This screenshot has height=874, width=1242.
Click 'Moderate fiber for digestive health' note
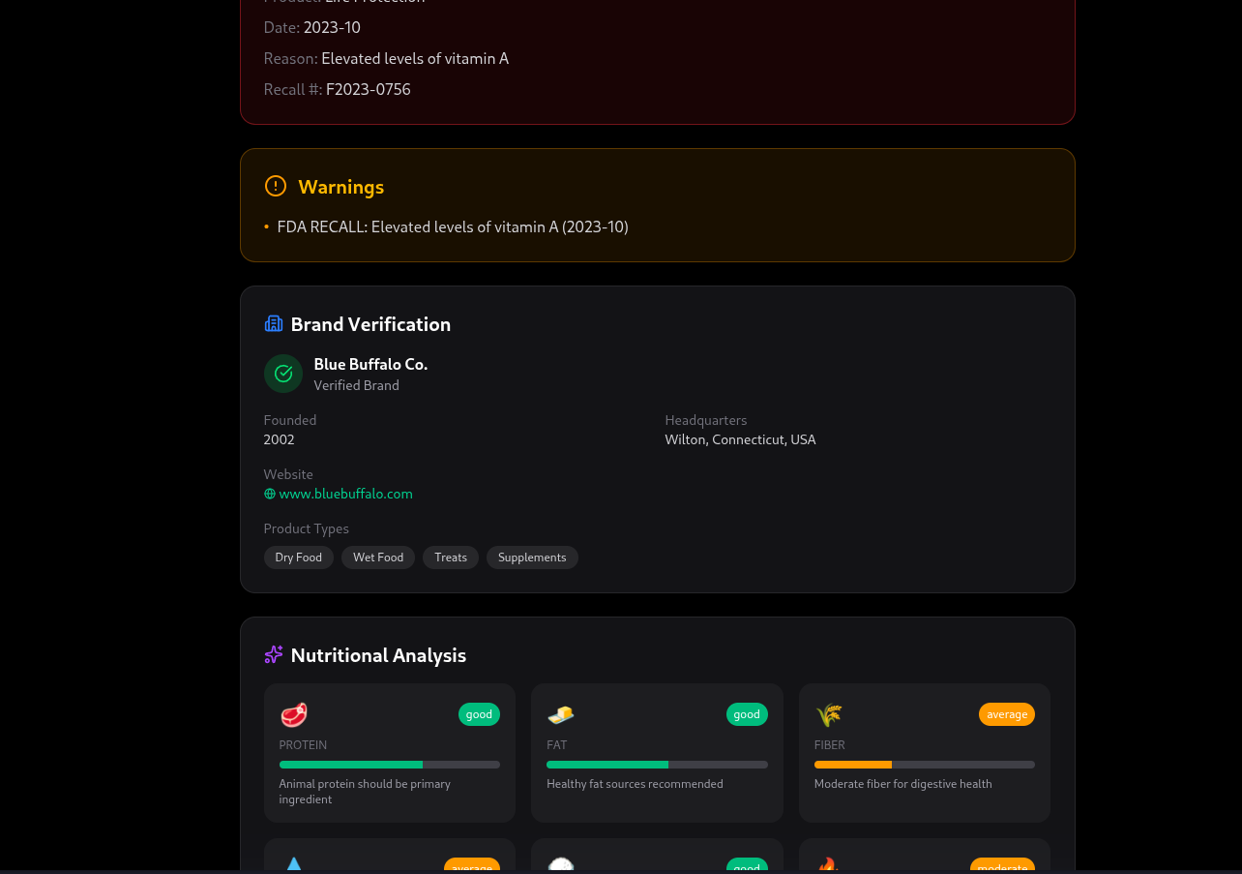pos(903,784)
